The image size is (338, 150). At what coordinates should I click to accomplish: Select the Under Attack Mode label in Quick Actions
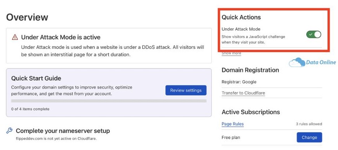(x=241, y=29)
